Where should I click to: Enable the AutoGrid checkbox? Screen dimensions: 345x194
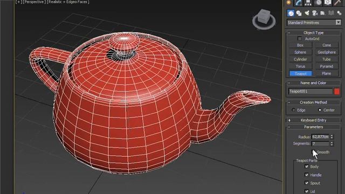(x=300, y=39)
